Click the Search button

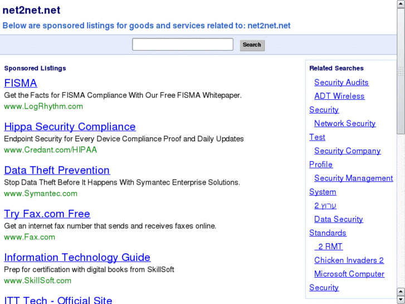(x=252, y=45)
